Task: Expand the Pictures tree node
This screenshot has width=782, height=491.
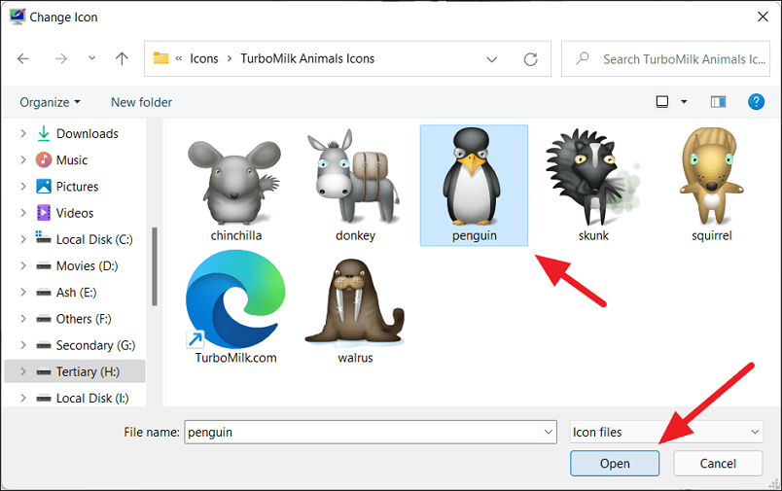Action: [x=23, y=187]
